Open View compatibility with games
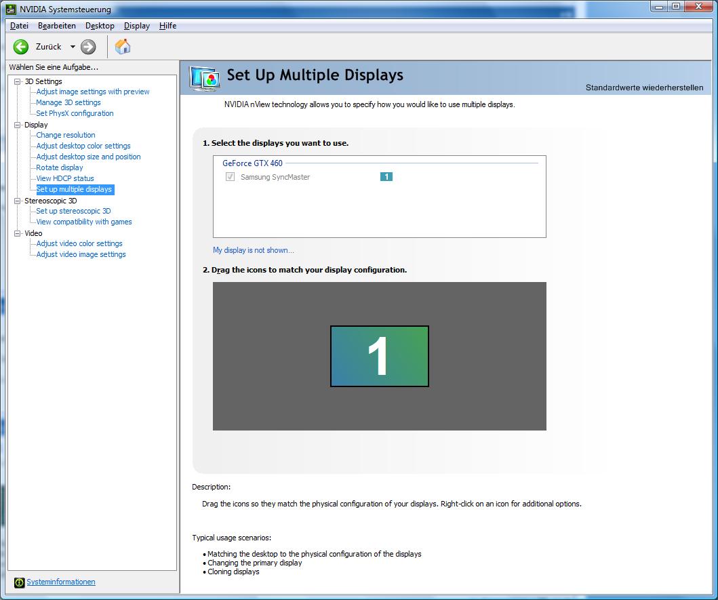The height and width of the screenshot is (600, 718). point(84,222)
